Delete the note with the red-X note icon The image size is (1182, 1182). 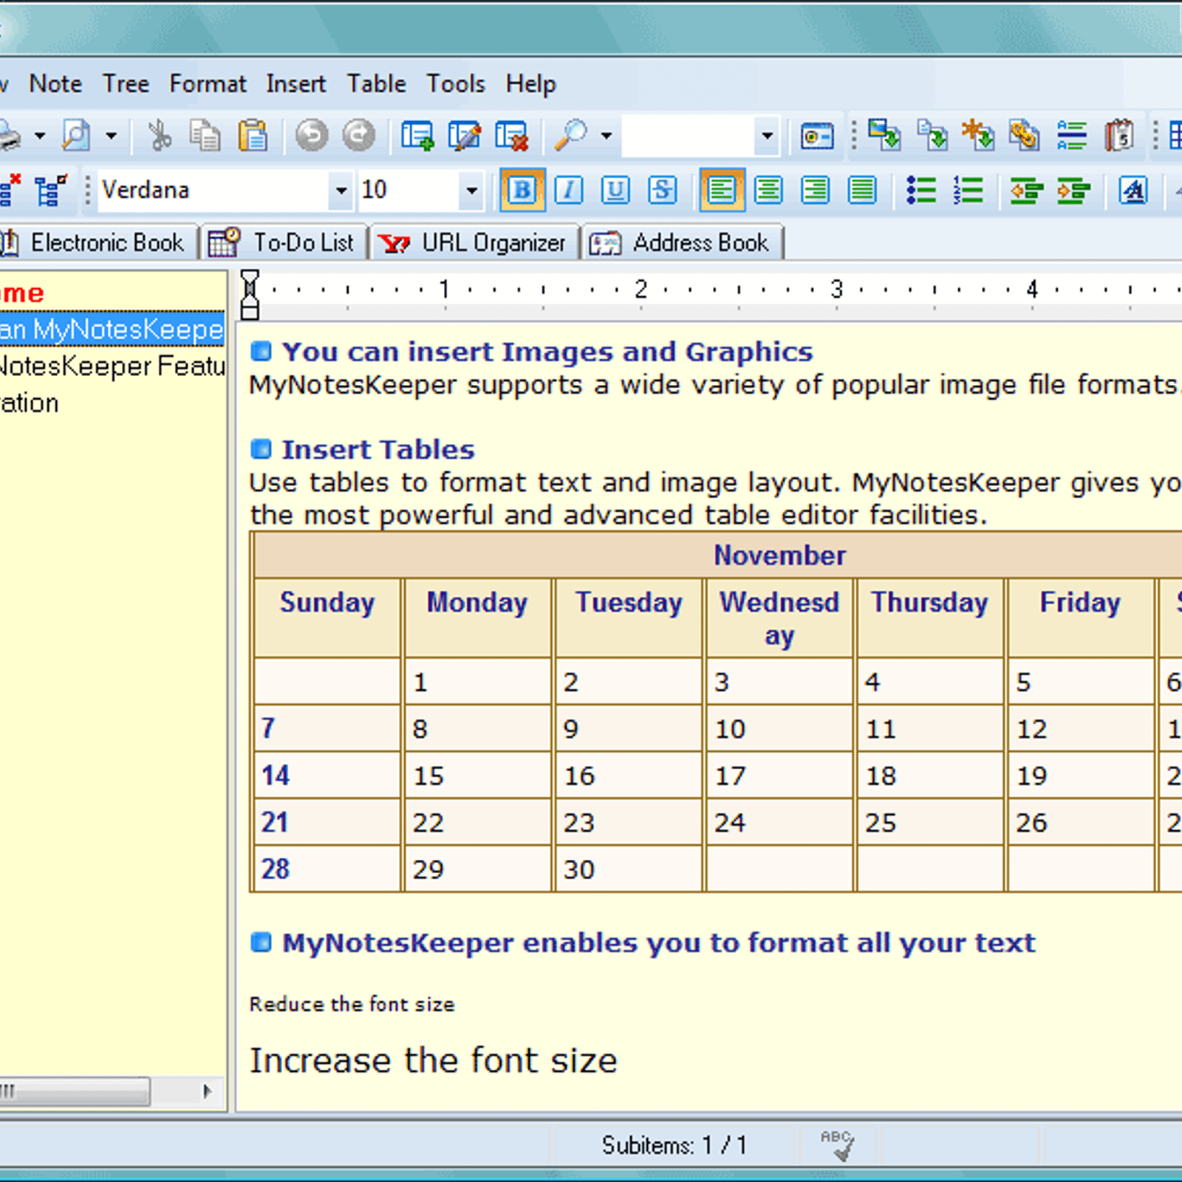coord(512,136)
